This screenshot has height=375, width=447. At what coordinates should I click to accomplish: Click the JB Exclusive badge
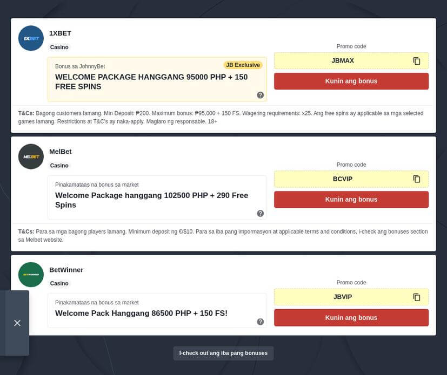243,65
